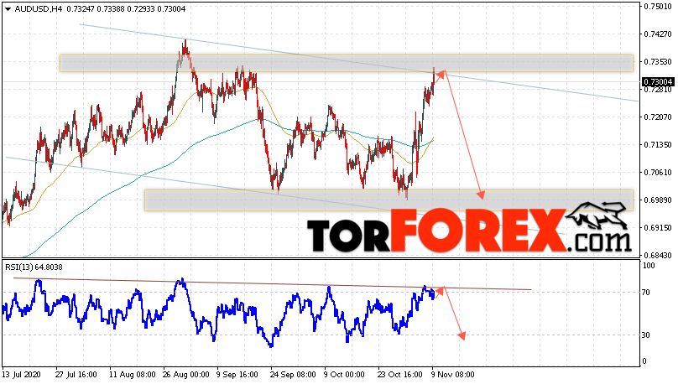
Task: Click the 13 Jul 2020 date label
Action: pos(21,374)
